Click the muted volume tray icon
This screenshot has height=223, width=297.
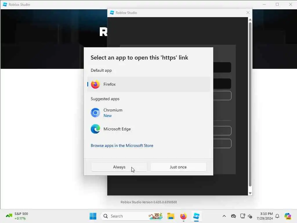(250, 216)
